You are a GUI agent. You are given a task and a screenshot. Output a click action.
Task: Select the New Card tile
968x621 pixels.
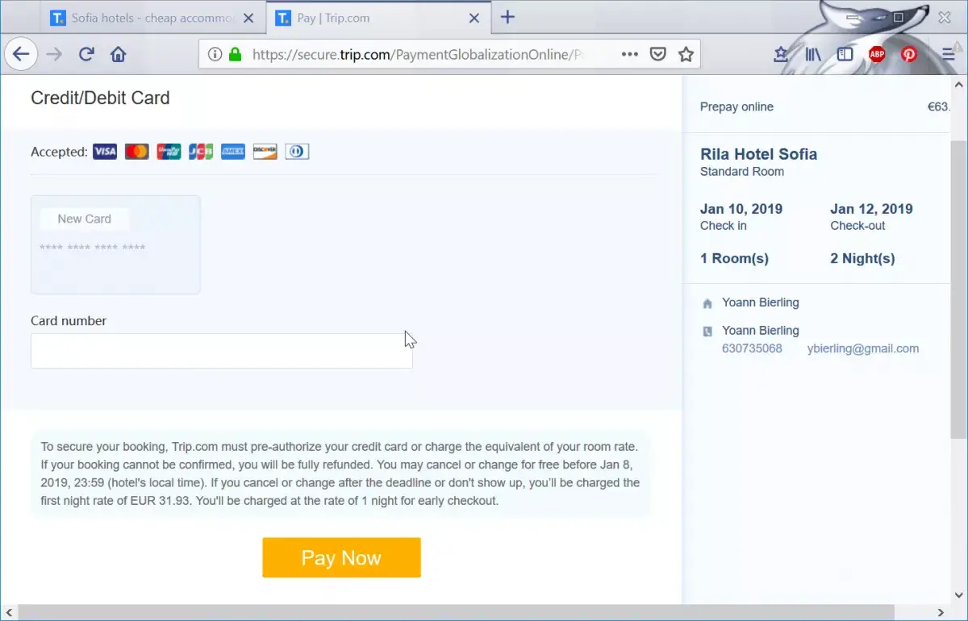[115, 244]
